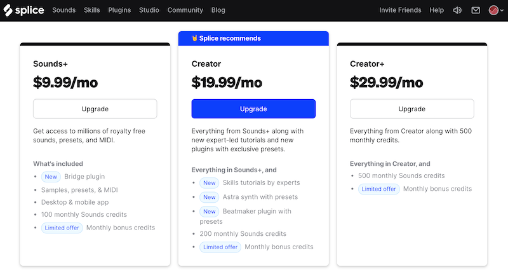Click the $9.99/mo price
The height and width of the screenshot is (274, 508).
pyautogui.click(x=65, y=83)
